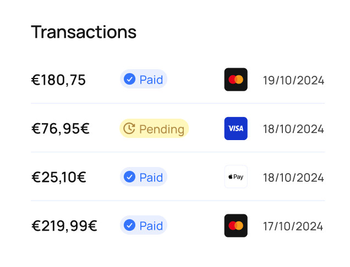The width and height of the screenshot is (350, 267).
Task: Select the €76,95€ amount
Action: [61, 129]
